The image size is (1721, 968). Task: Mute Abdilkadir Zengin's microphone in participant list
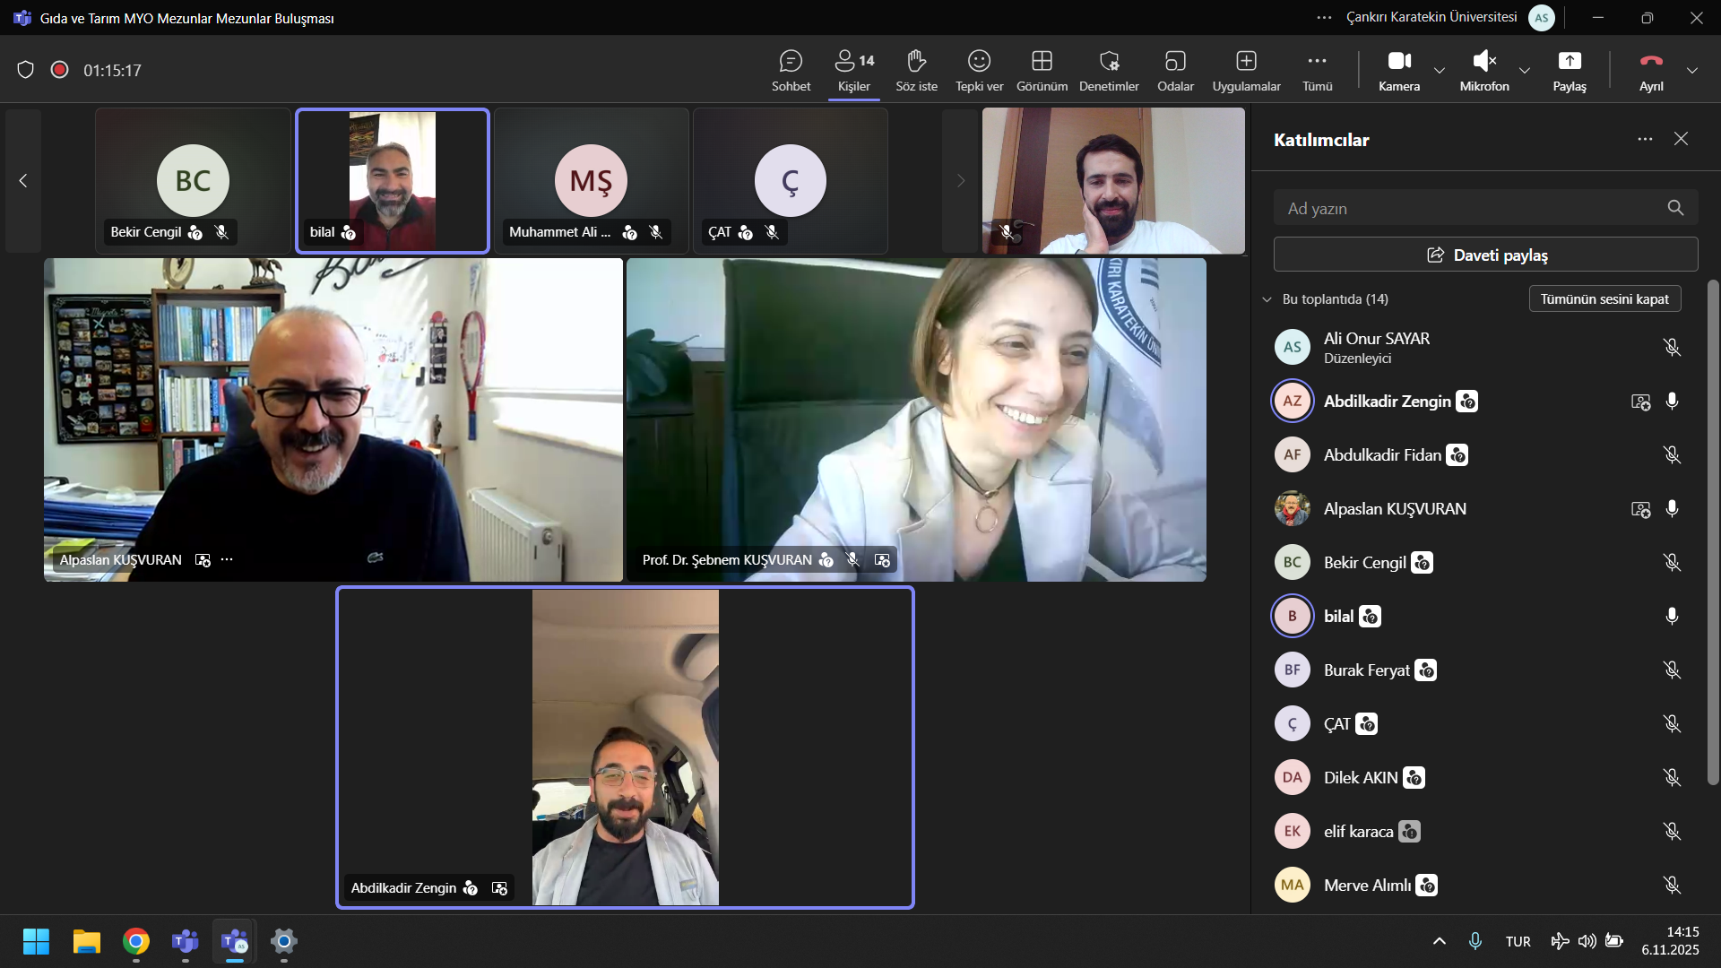[1672, 401]
